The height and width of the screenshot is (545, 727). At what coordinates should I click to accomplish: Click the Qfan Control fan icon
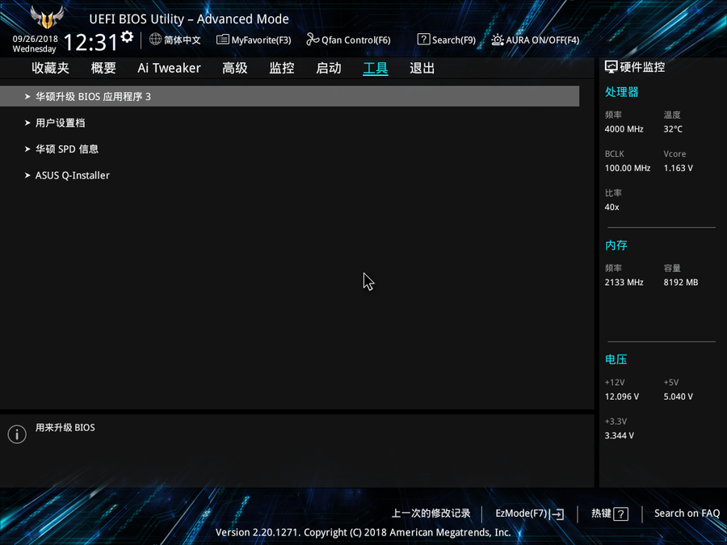coord(313,40)
